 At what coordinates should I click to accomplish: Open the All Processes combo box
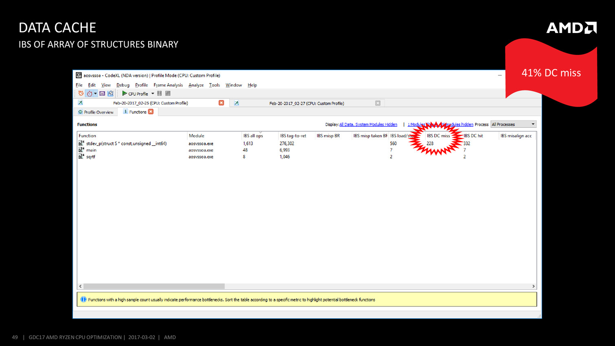click(513, 125)
